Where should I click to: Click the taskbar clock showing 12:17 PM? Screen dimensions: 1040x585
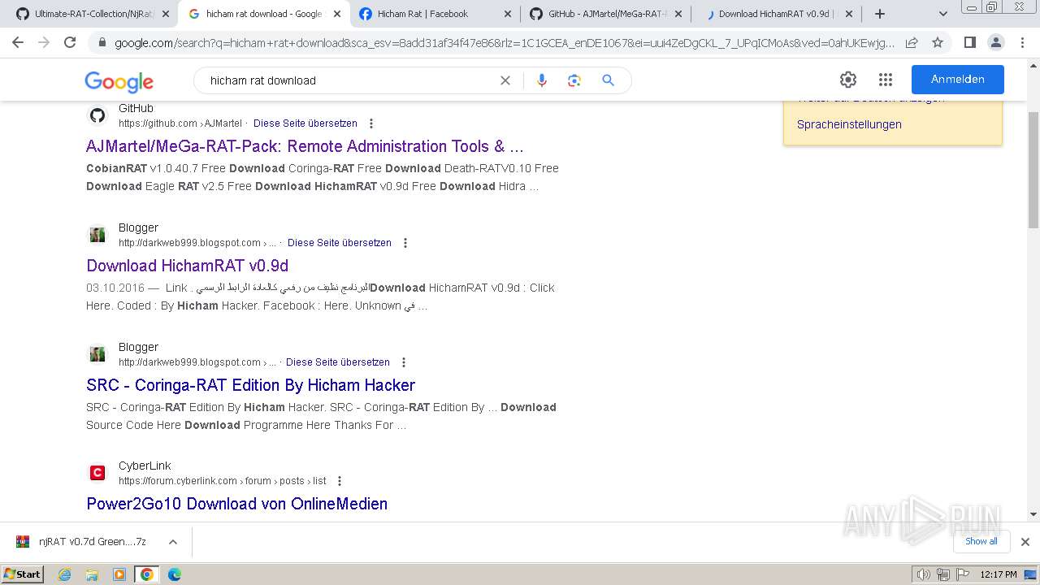pos(998,574)
